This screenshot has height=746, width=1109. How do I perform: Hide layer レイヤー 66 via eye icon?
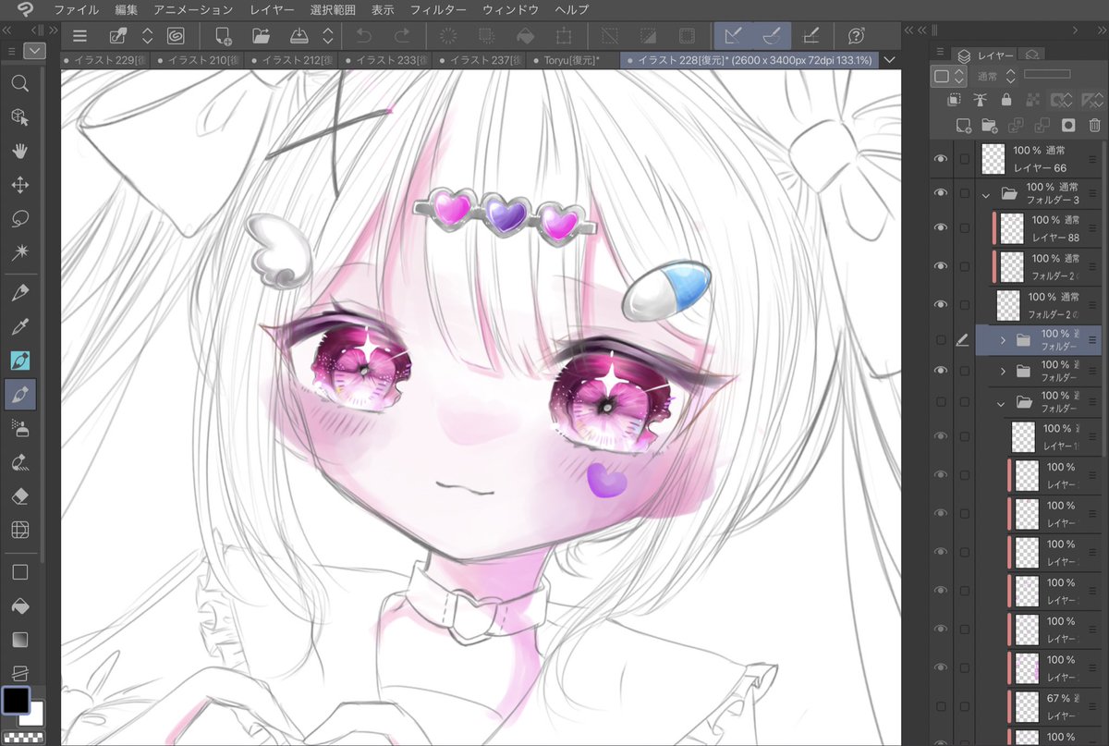[x=941, y=159]
